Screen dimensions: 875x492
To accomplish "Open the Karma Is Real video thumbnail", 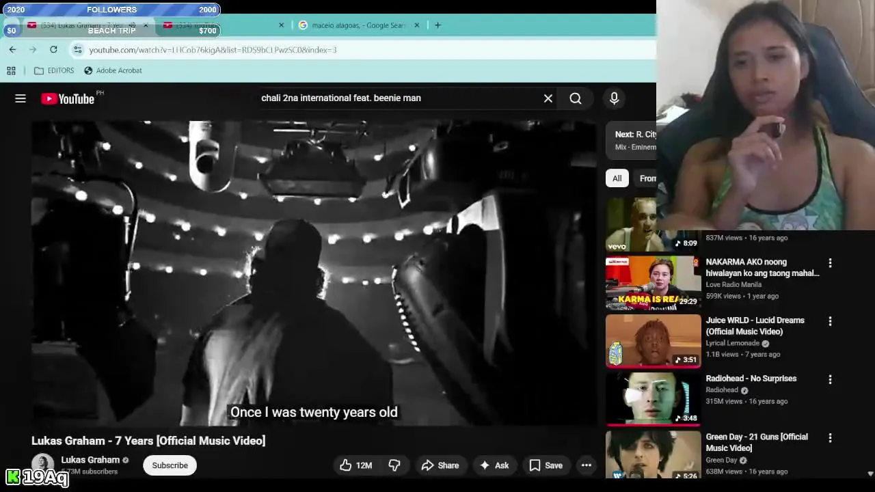I will (x=653, y=283).
